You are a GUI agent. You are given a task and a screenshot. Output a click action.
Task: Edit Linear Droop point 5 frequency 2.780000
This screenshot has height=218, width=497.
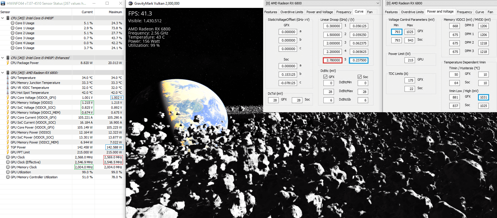[333, 60]
